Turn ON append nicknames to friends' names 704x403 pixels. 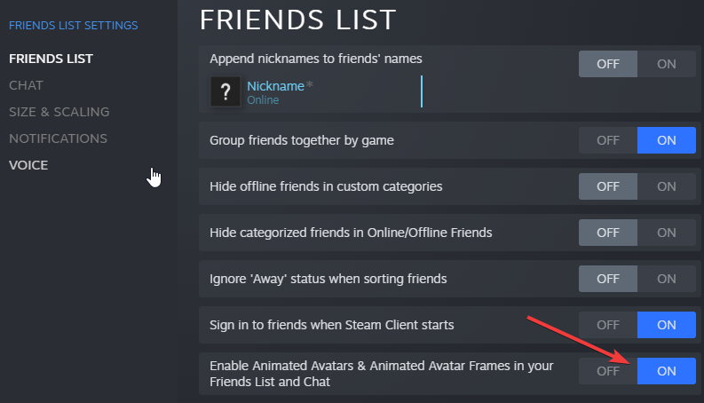pyautogui.click(x=667, y=64)
